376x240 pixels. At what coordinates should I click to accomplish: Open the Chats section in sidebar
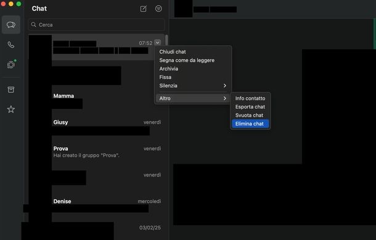point(11,25)
